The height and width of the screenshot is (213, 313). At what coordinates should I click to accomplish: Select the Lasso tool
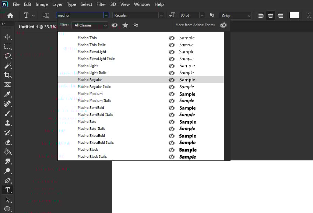tap(7, 56)
